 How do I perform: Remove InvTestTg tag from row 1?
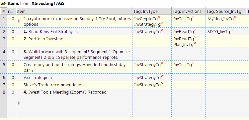click(193, 17)
